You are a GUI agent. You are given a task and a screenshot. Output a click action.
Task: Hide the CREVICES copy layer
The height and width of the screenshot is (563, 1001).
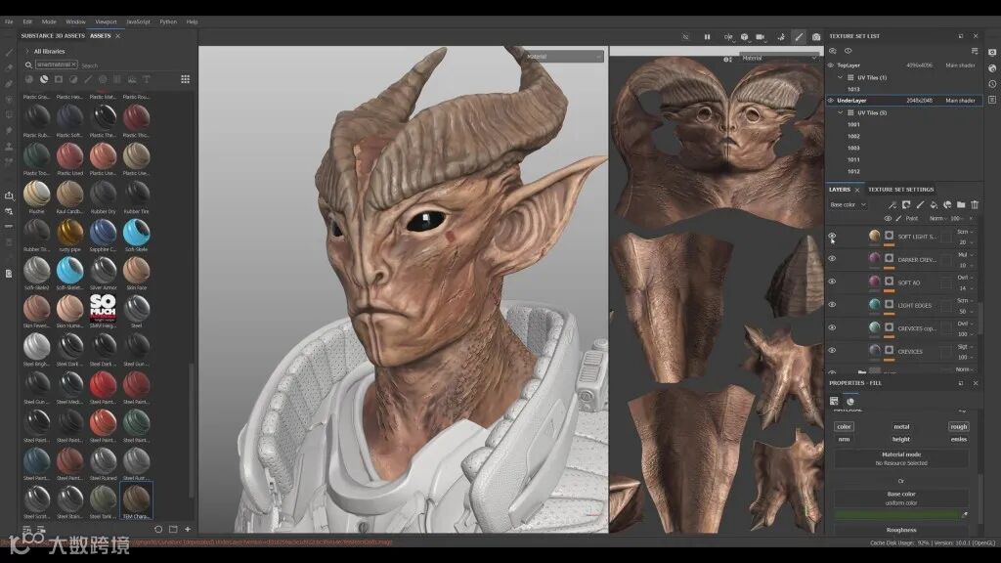pos(832,327)
